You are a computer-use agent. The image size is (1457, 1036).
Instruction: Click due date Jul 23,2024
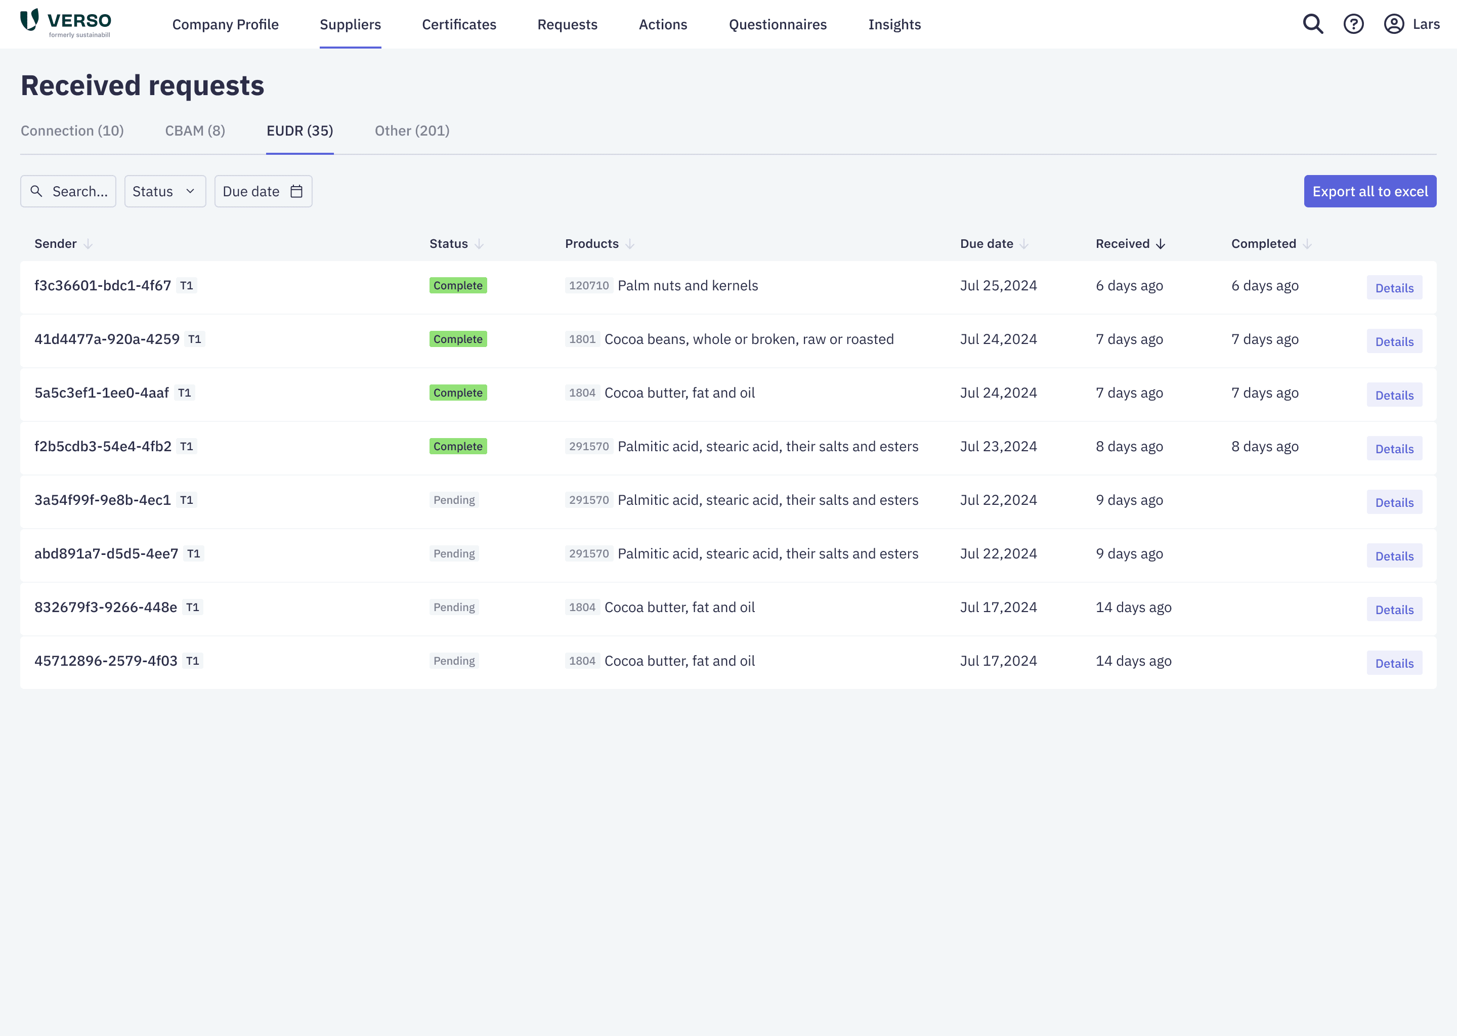pyautogui.click(x=998, y=447)
